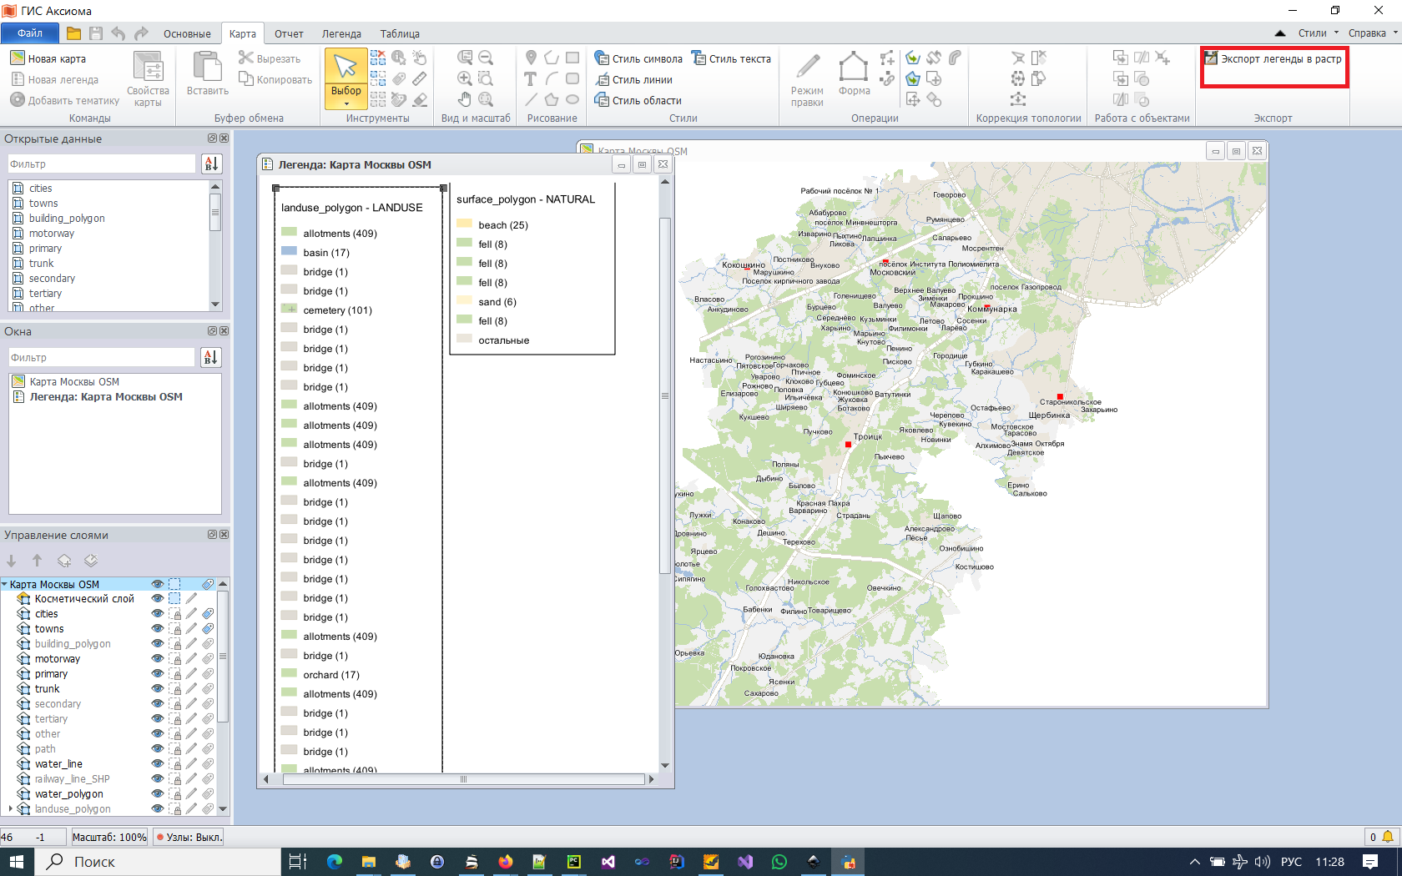The image size is (1402, 876).
Task: Toggle visibility of water_line layer
Action: 157,764
